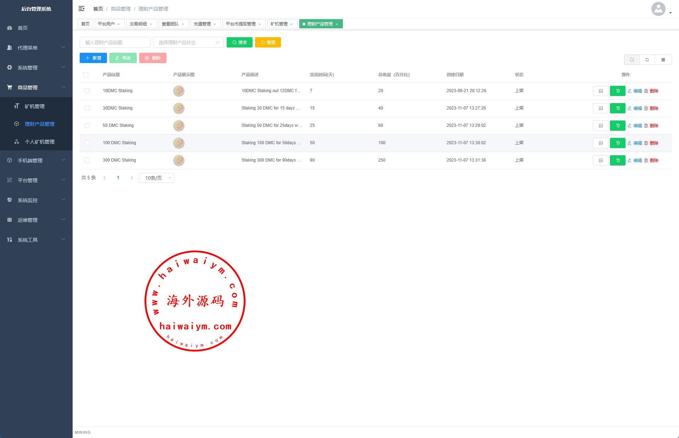Screen dimensions: 679x438
Task: Expand the 系统管理 sidebar menu
Action: (x=36, y=67)
